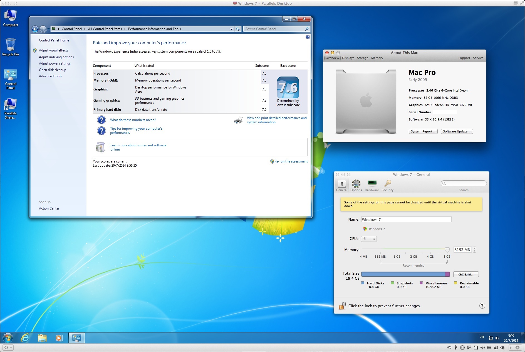Click the Parallels USB device icon
This screenshot has width=525, height=352.
[x=455, y=348]
